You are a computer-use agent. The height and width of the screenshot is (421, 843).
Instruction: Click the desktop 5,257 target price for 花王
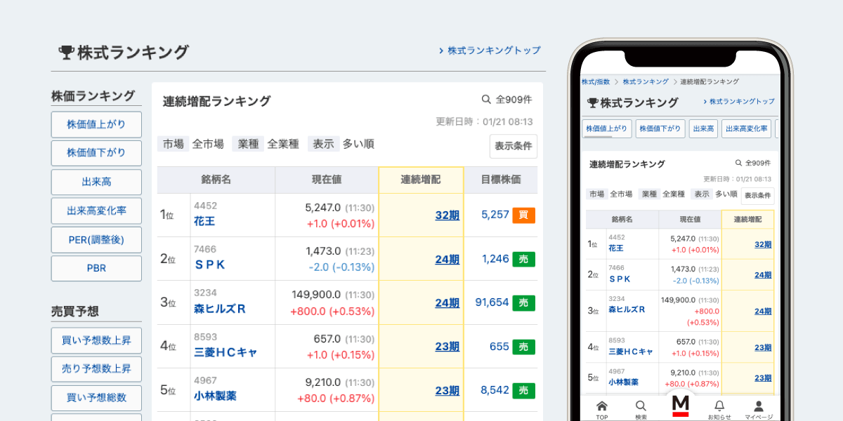point(495,215)
